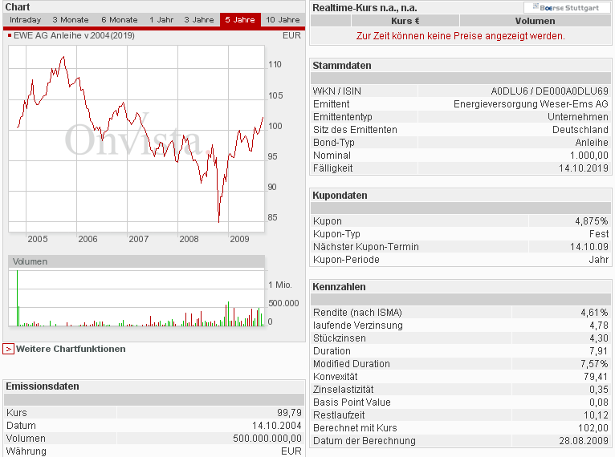The height and width of the screenshot is (457, 615).
Task: Click the Kupon-Periode value Jahr
Action: pyautogui.click(x=598, y=260)
